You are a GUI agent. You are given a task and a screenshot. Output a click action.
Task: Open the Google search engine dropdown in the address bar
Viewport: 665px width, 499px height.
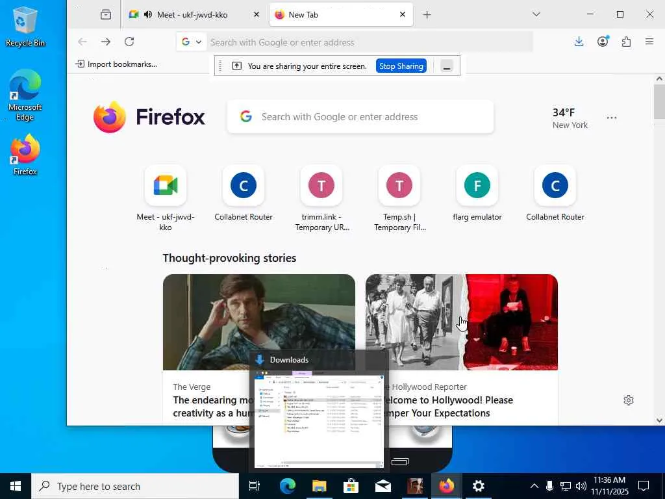192,42
